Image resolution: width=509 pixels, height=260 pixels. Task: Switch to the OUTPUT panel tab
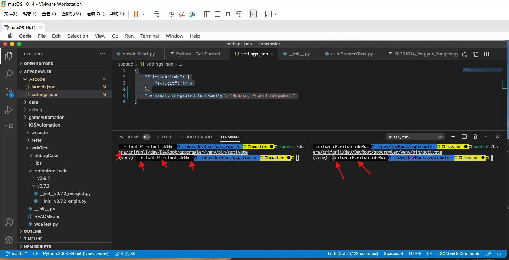click(165, 137)
